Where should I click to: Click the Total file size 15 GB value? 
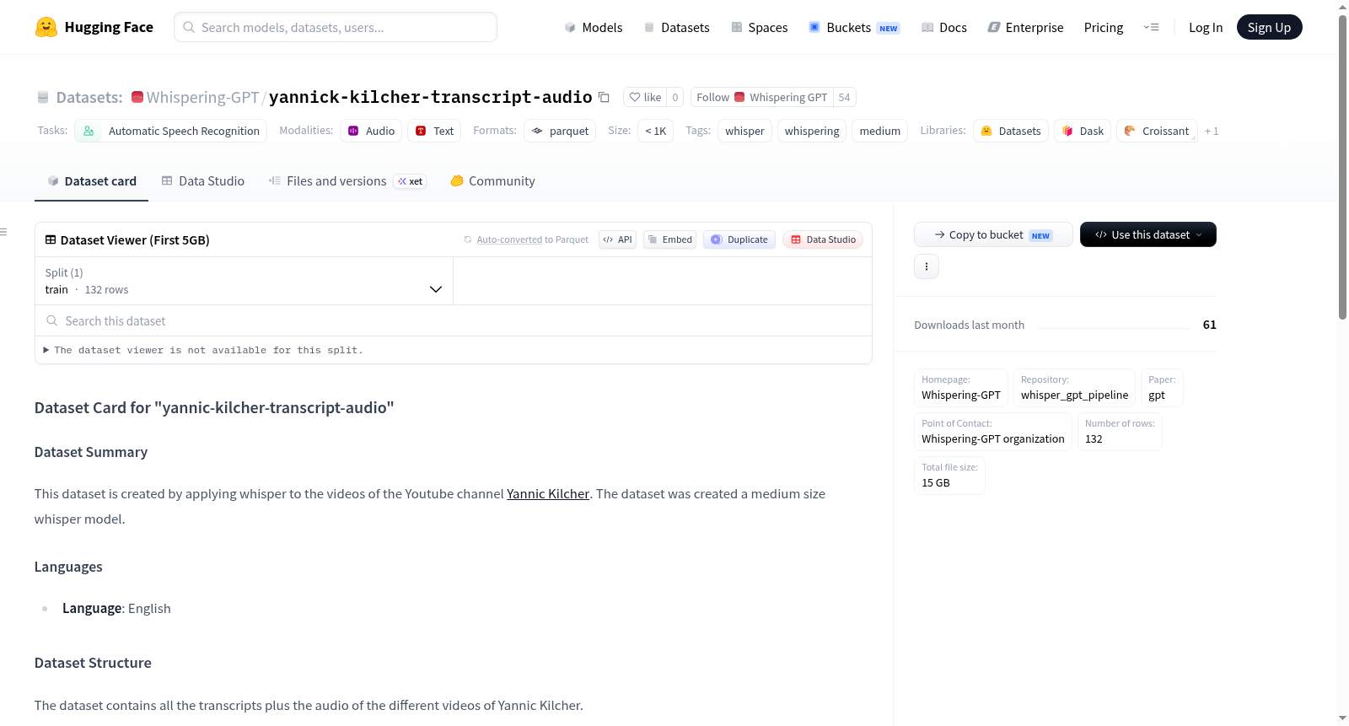coord(936,482)
